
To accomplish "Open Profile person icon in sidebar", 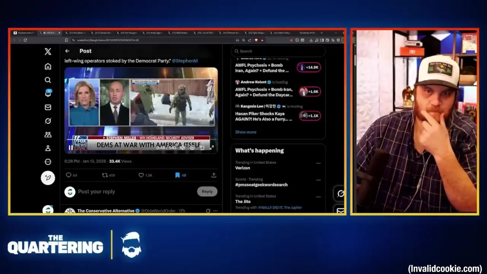I will (x=48, y=148).
